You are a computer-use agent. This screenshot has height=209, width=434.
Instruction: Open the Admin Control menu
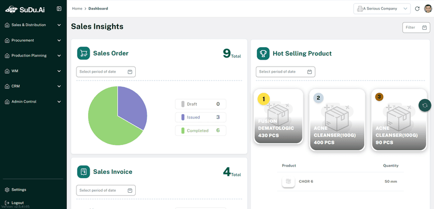[33, 102]
